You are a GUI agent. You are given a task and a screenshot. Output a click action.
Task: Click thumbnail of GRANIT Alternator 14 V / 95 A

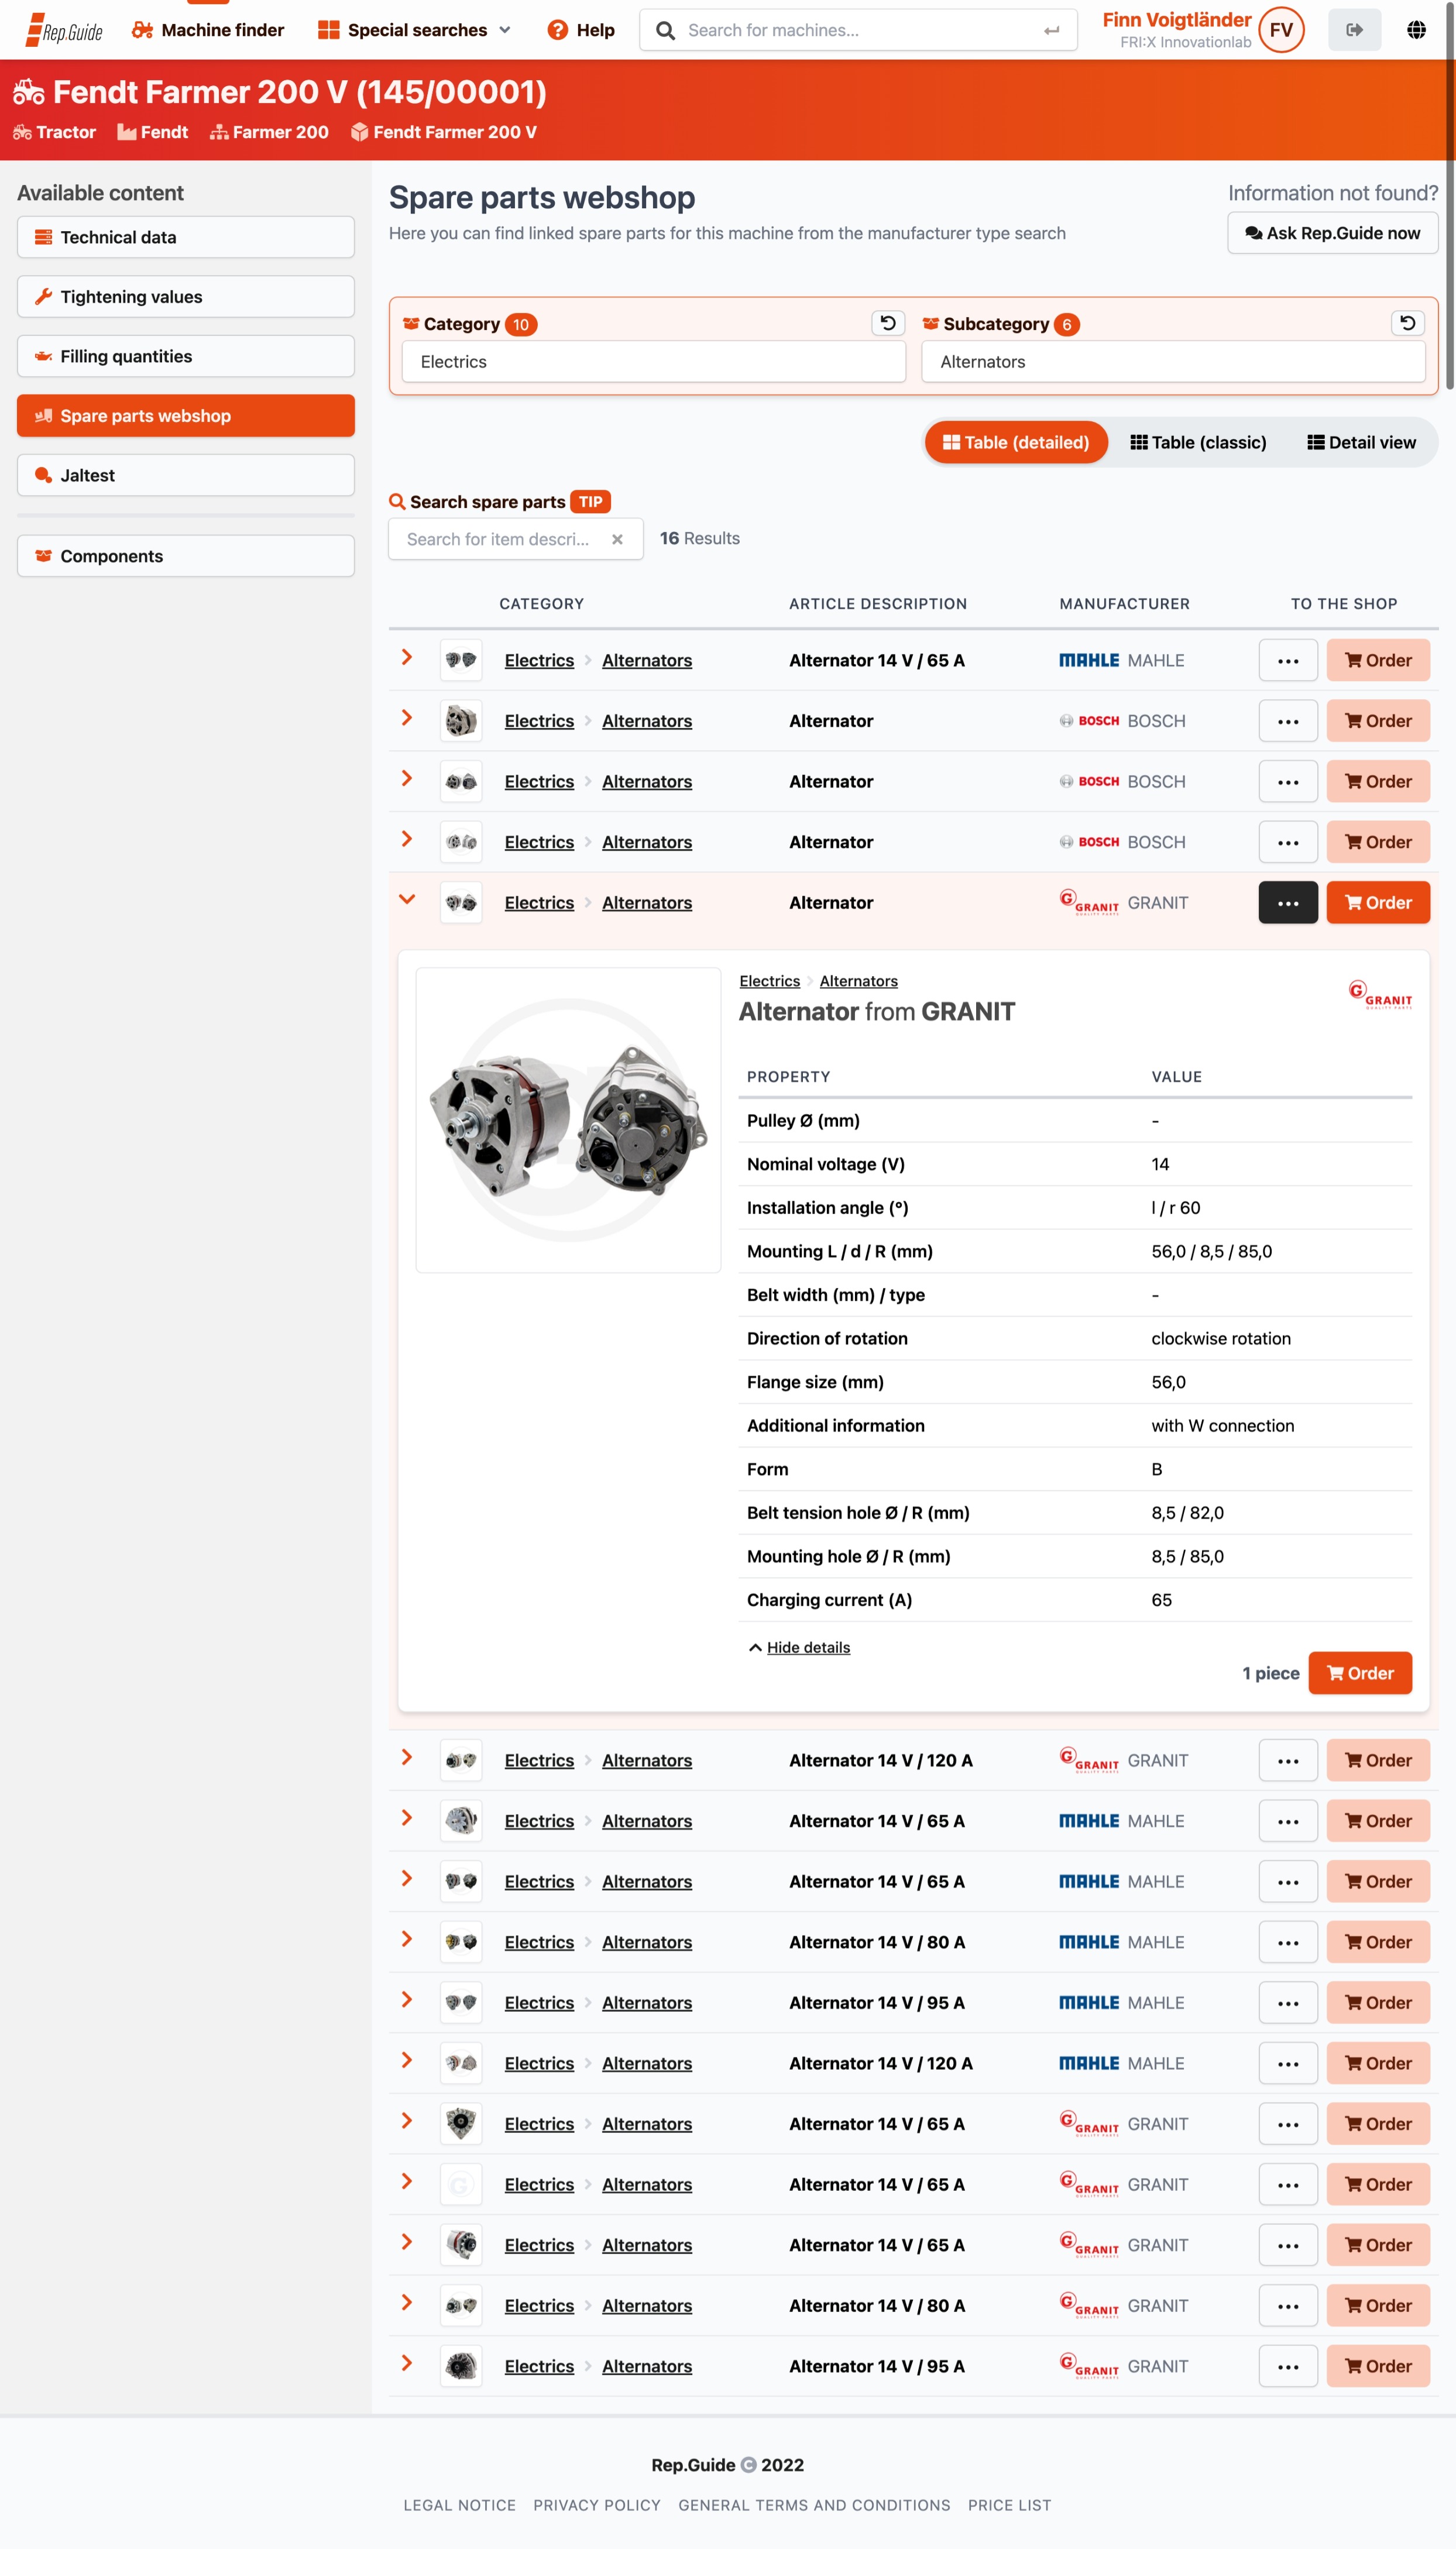tap(461, 2366)
